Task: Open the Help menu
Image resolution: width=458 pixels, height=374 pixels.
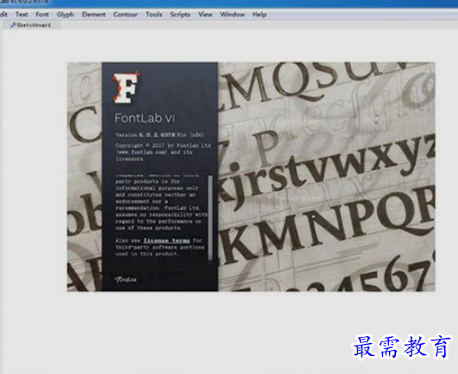Action: pos(259,15)
